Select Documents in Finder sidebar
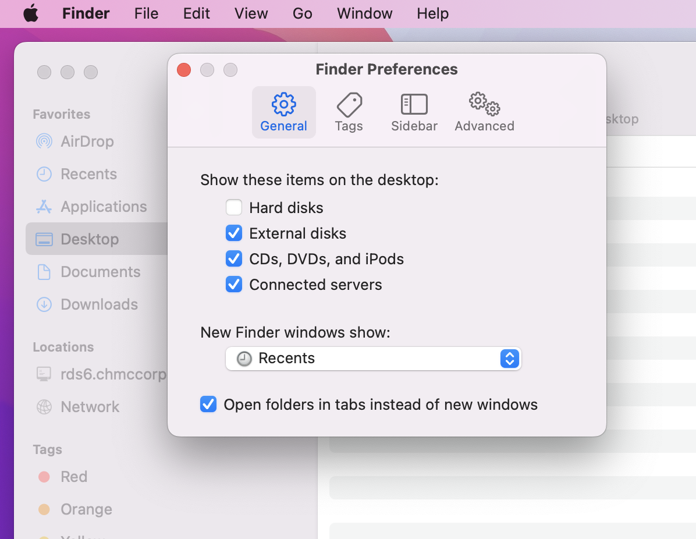This screenshot has height=539, width=696. pyautogui.click(x=100, y=272)
